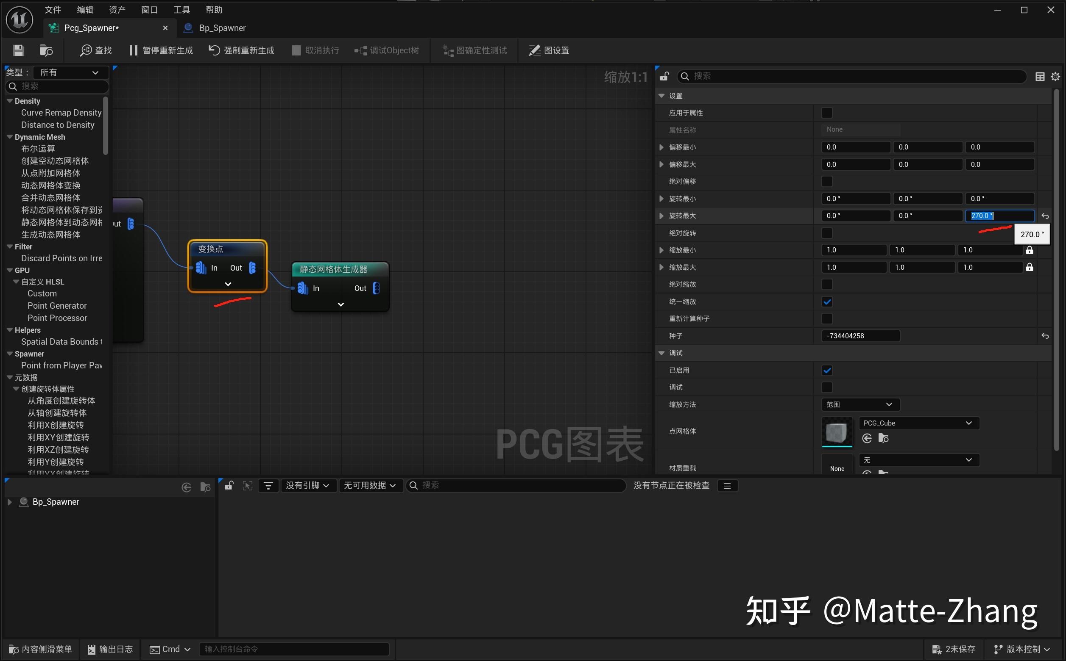Enable the 绝对旋转 checkbox
1066x661 pixels.
[826, 233]
